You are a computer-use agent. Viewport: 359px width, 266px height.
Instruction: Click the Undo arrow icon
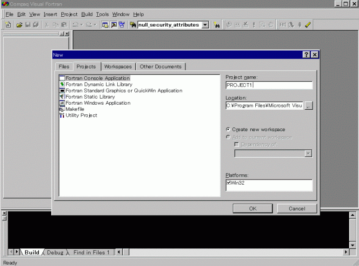(75, 25)
